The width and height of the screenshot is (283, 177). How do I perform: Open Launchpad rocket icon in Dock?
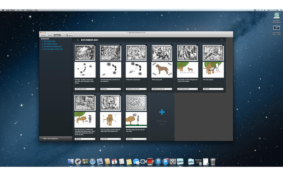coord(78,161)
